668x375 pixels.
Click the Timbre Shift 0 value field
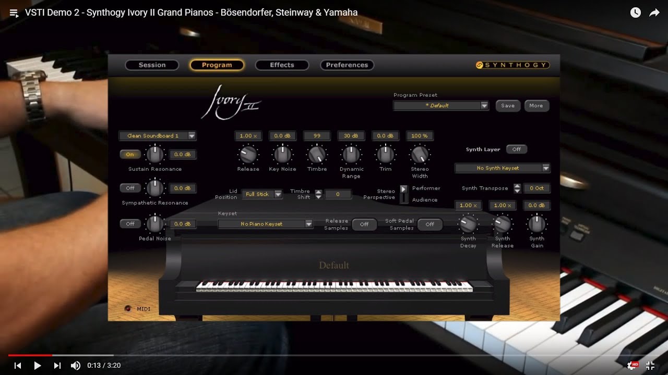338,194
